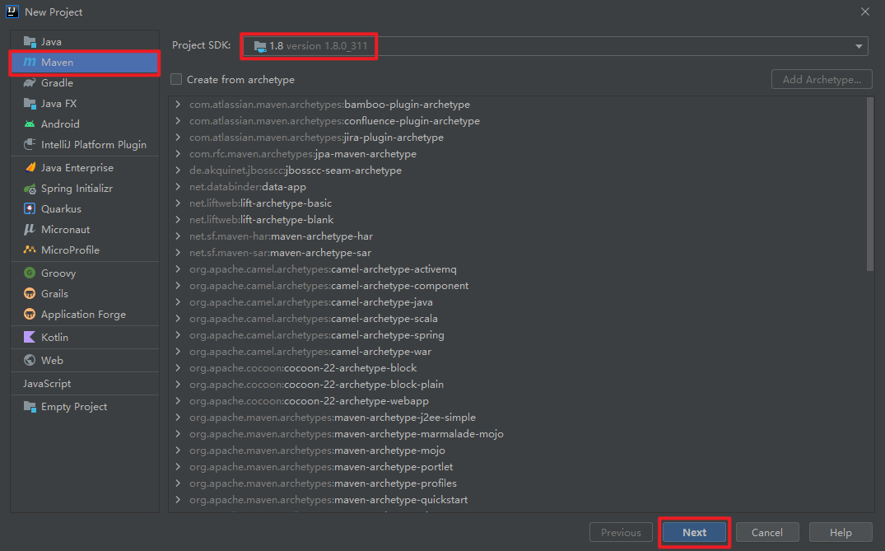Click the Web globe icon
The image size is (885, 551).
[30, 360]
